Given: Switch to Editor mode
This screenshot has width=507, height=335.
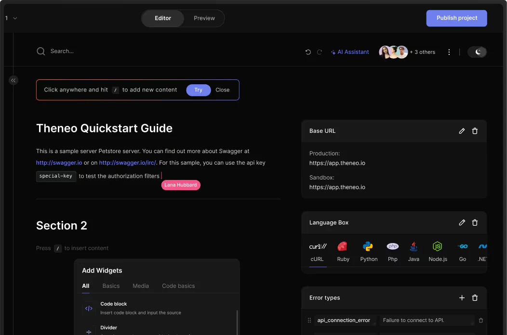Looking at the screenshot, I should 163,18.
